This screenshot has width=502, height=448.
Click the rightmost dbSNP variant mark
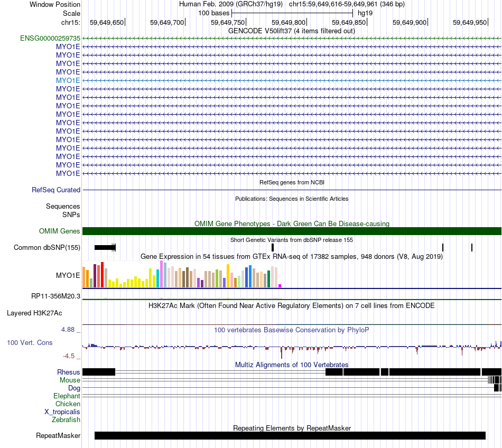(x=472, y=247)
